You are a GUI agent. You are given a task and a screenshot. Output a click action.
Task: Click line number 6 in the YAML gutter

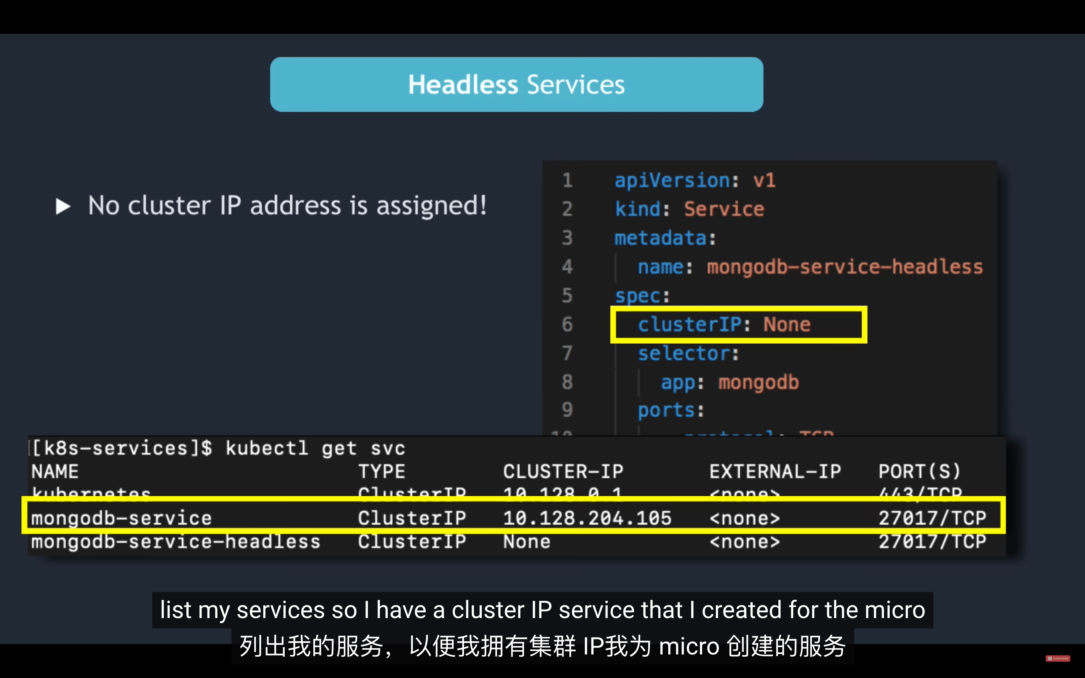568,324
